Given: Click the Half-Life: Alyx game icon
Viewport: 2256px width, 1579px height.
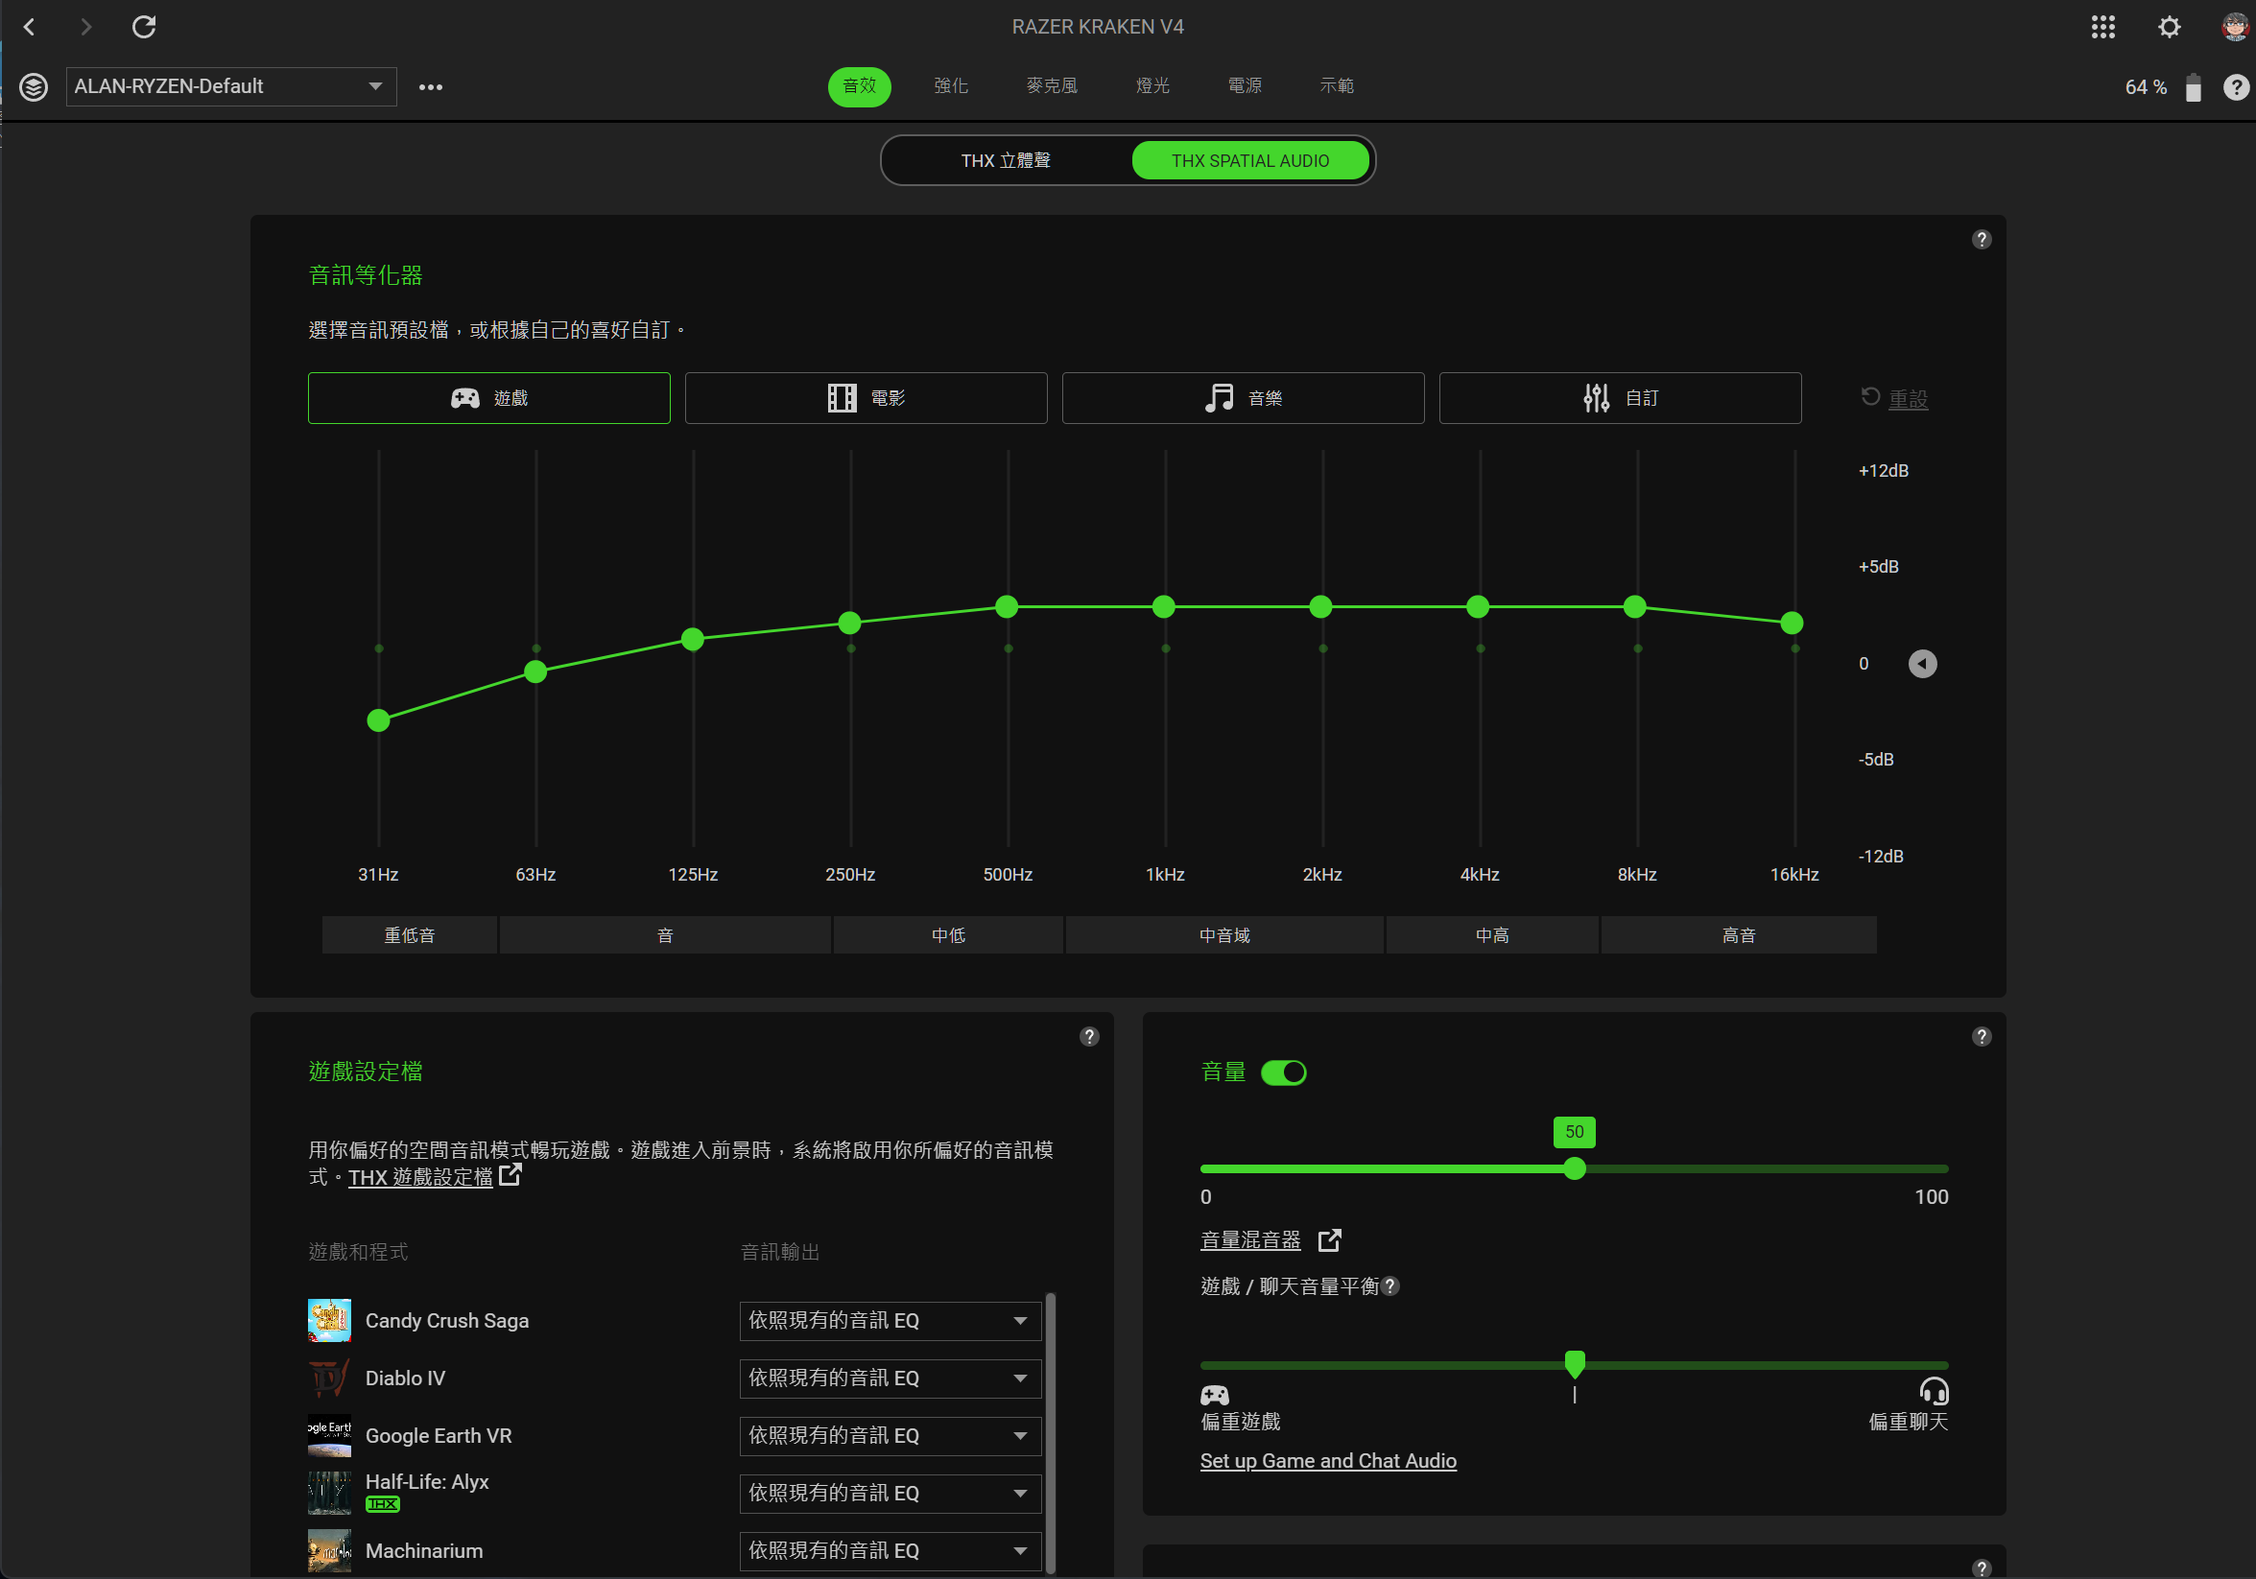Looking at the screenshot, I should pos(329,1494).
